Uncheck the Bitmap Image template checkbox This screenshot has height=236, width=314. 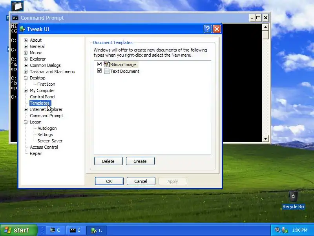(x=99, y=64)
